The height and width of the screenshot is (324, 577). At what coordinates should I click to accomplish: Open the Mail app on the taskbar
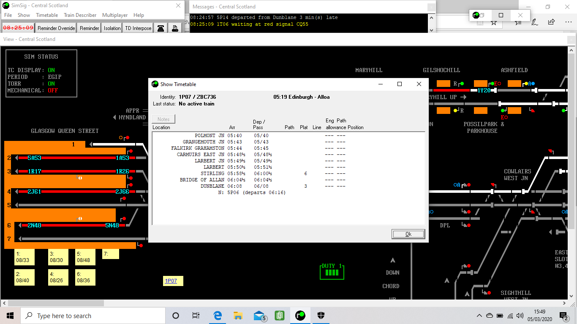click(259, 316)
